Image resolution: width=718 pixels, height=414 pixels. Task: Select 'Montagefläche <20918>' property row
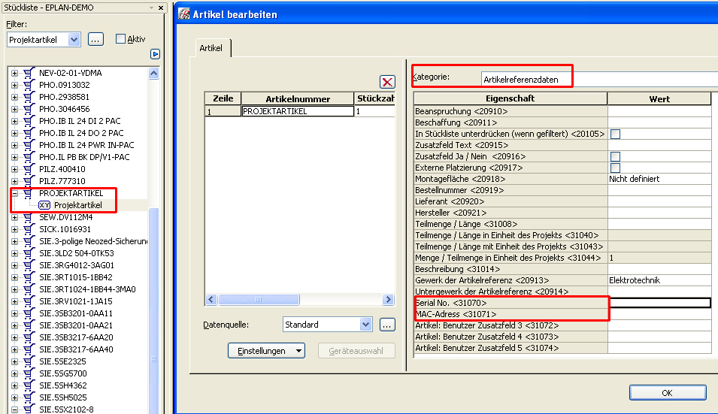(x=510, y=179)
